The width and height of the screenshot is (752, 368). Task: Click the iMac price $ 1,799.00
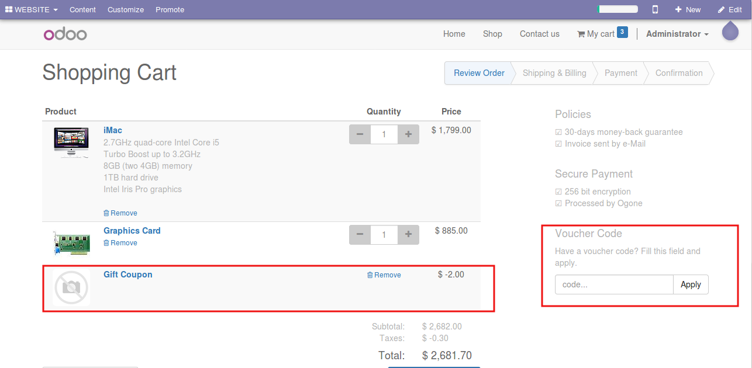pyautogui.click(x=451, y=130)
